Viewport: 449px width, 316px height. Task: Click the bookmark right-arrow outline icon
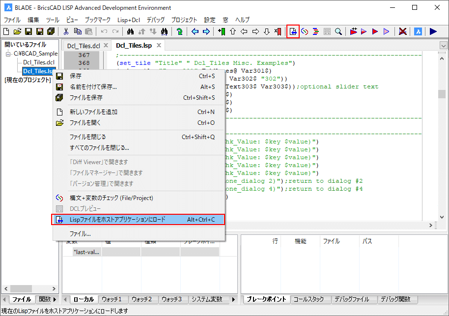pyautogui.click(x=255, y=31)
